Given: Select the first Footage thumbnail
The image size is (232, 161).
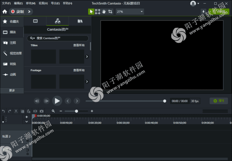Looking at the screenshot, I should point(43,82).
